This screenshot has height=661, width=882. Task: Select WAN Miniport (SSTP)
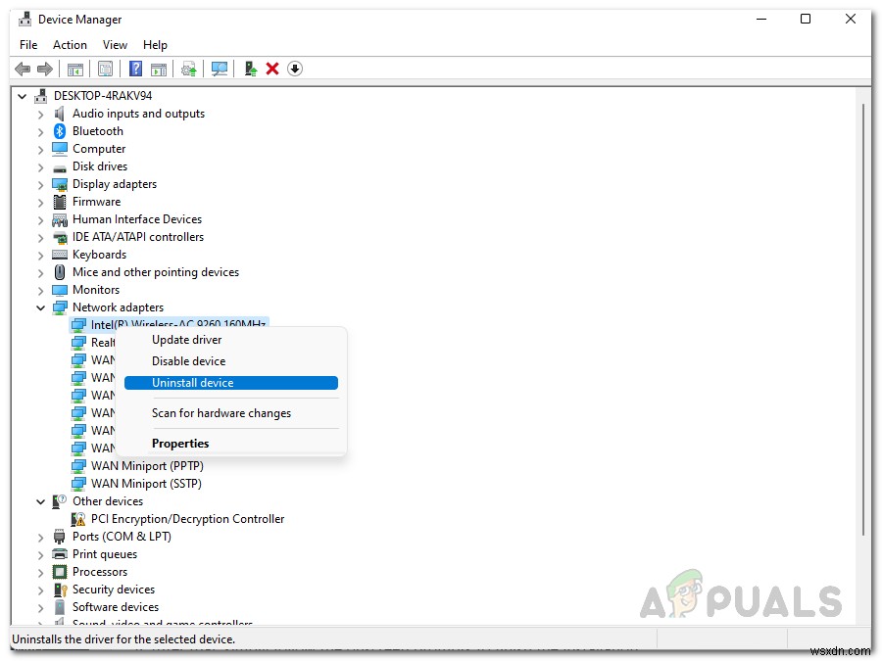pyautogui.click(x=146, y=484)
